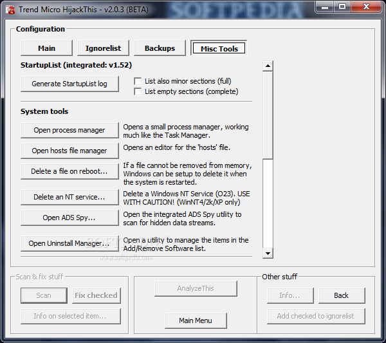Image resolution: width=386 pixels, height=343 pixels.
Task: Open the Main configuration tab
Action: pos(46,48)
